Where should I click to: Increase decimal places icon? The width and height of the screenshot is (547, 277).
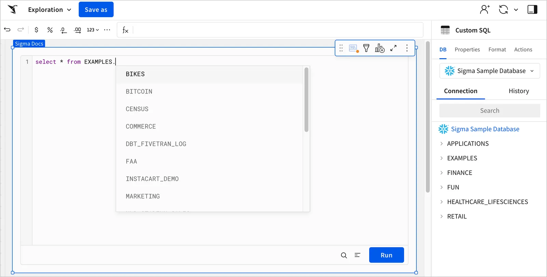pos(77,30)
